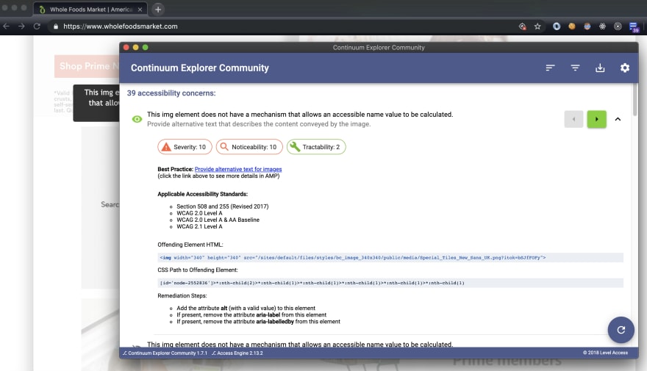The image size is (647, 371).
Task: Click the Shop Prime banner on the webpage
Action: tap(87, 66)
